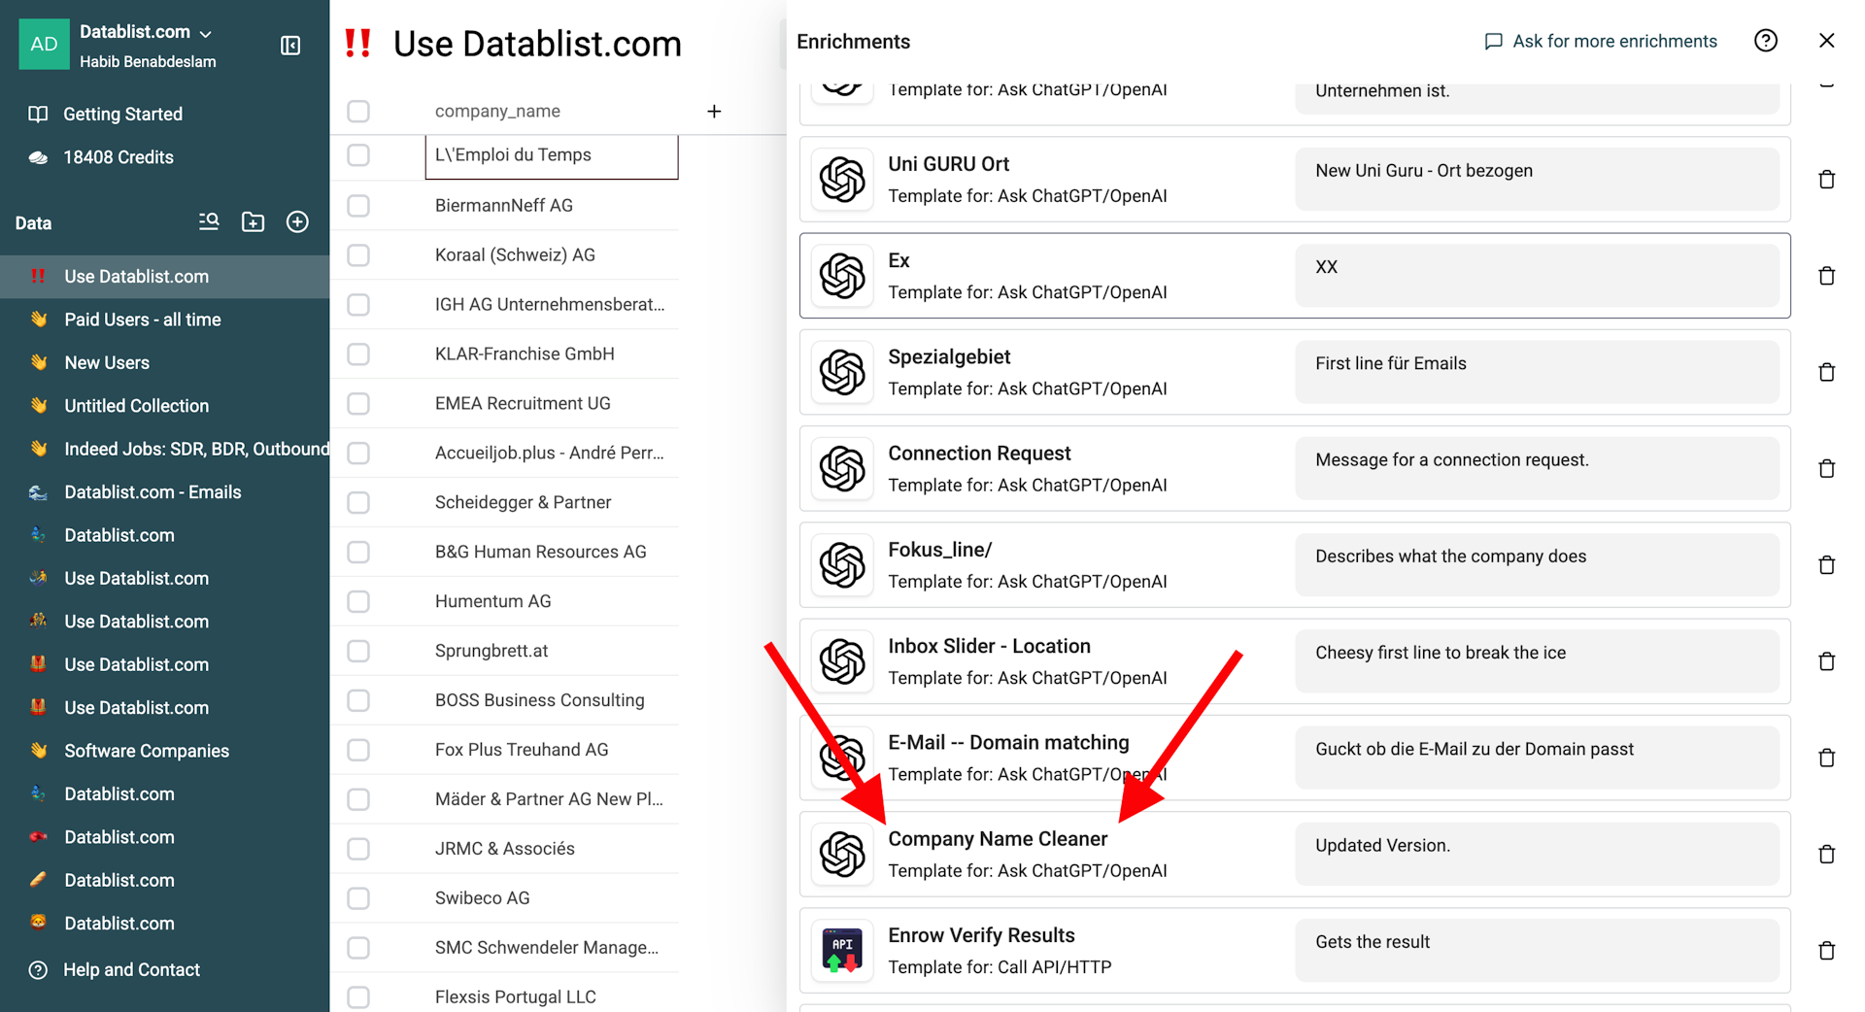The height and width of the screenshot is (1012, 1865).
Task: Click the search data icon
Action: pyautogui.click(x=209, y=222)
